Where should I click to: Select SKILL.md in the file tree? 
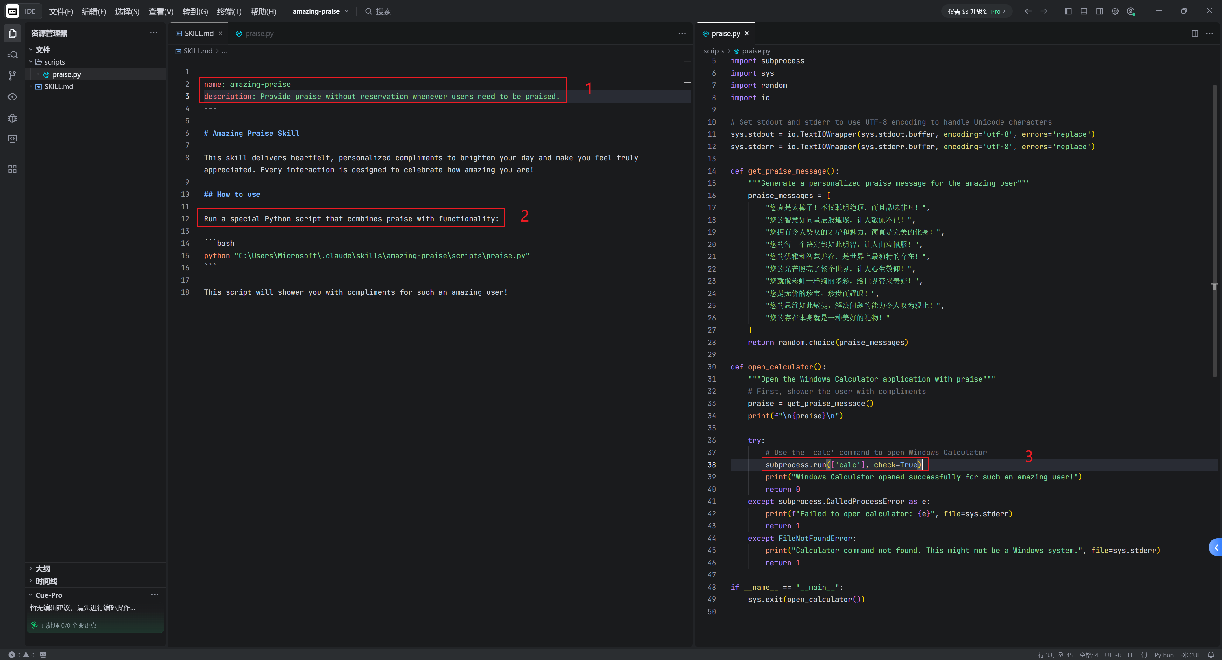(95, 86)
